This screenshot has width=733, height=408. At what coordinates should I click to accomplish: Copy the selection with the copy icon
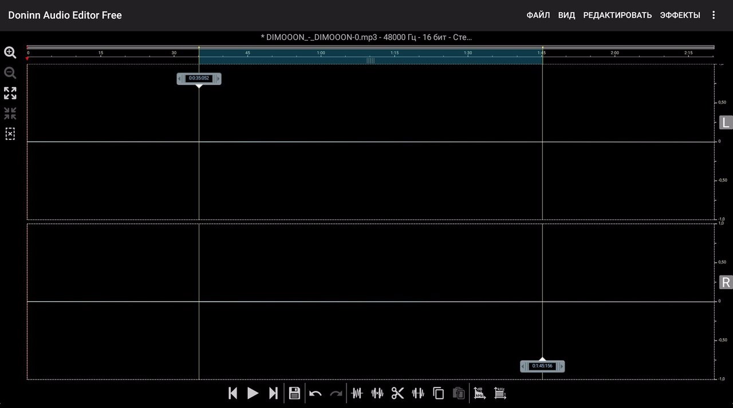[x=439, y=393]
